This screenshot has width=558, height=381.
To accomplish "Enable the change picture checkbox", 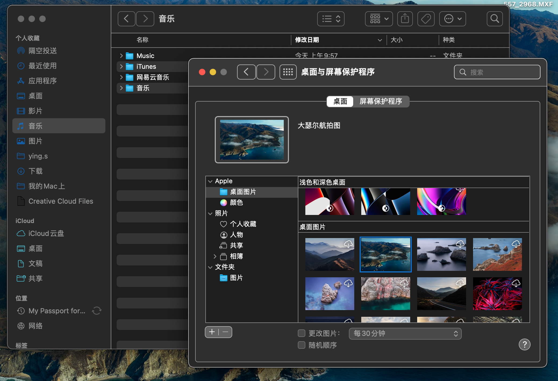I will coord(302,333).
